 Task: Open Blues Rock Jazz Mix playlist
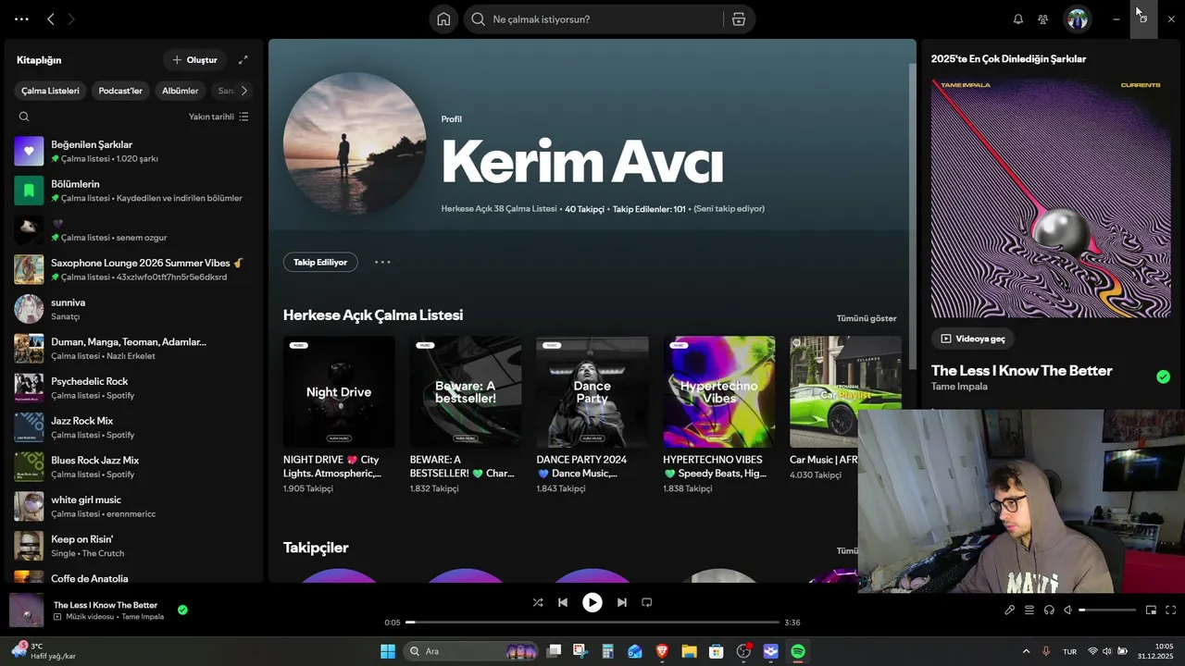pyautogui.click(x=134, y=467)
